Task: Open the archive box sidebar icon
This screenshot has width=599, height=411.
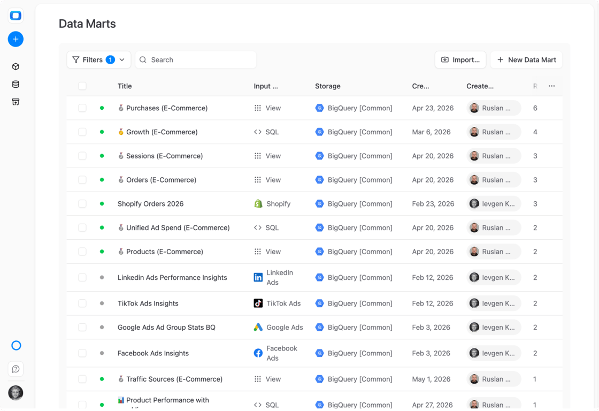Action: [x=16, y=102]
